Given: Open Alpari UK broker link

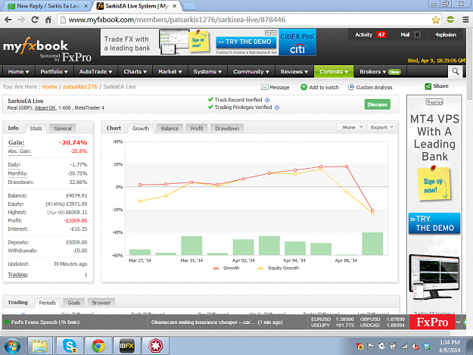Looking at the screenshot, I should click(45, 108).
